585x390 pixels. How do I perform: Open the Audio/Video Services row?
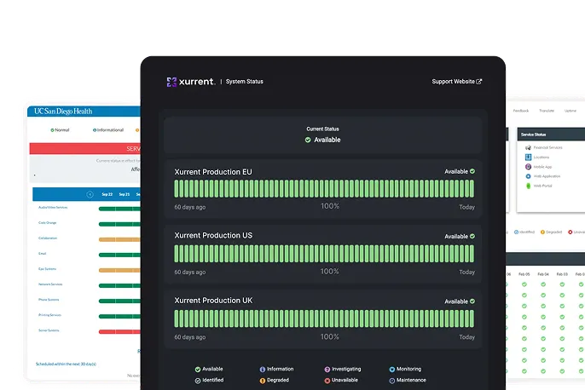(x=53, y=207)
